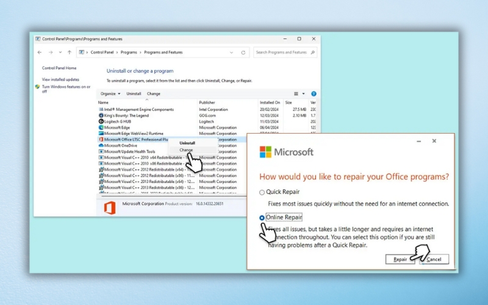Click the Visual C++ 2010 x64 Redistributable icon
This screenshot has height=305, width=488.
101,157
